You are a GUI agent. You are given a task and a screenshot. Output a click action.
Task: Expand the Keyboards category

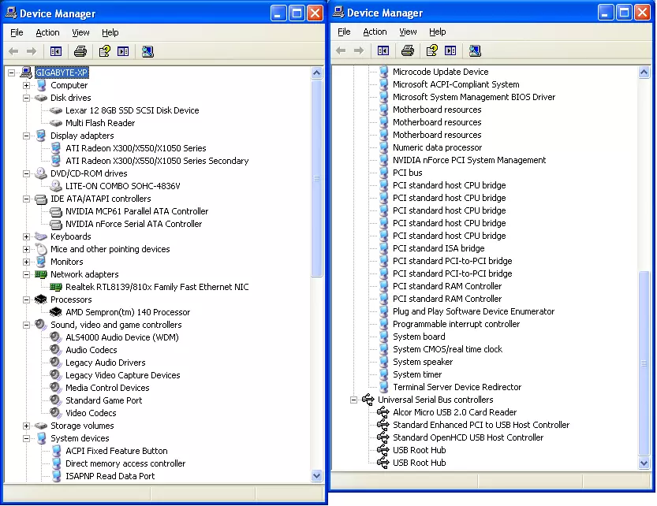click(26, 236)
